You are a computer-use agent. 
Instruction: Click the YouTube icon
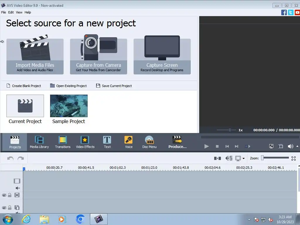(297, 13)
